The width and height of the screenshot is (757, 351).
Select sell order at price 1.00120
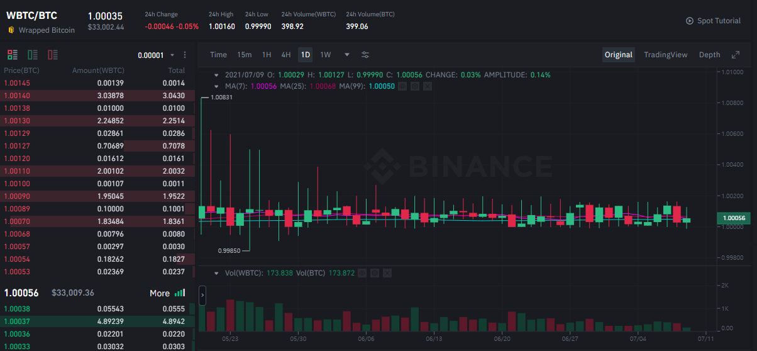(97, 159)
